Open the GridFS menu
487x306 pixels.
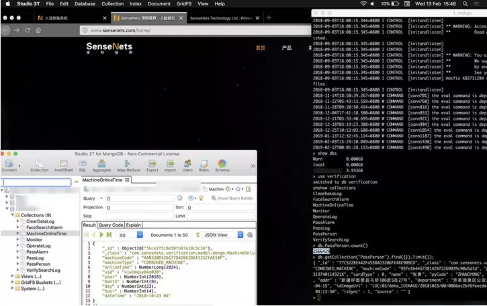(x=184, y=4)
